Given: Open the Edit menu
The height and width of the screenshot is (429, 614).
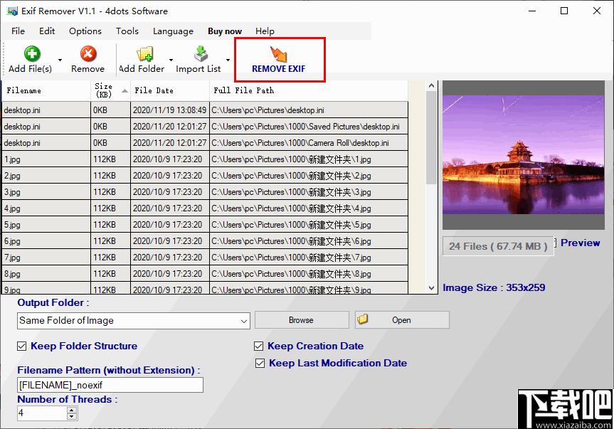Looking at the screenshot, I should [47, 31].
